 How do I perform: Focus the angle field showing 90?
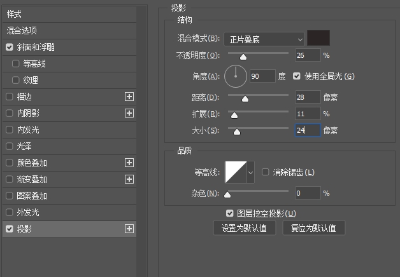click(262, 76)
